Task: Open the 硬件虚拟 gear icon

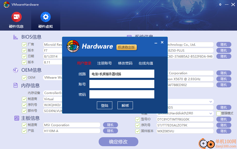Action: tap(46, 17)
